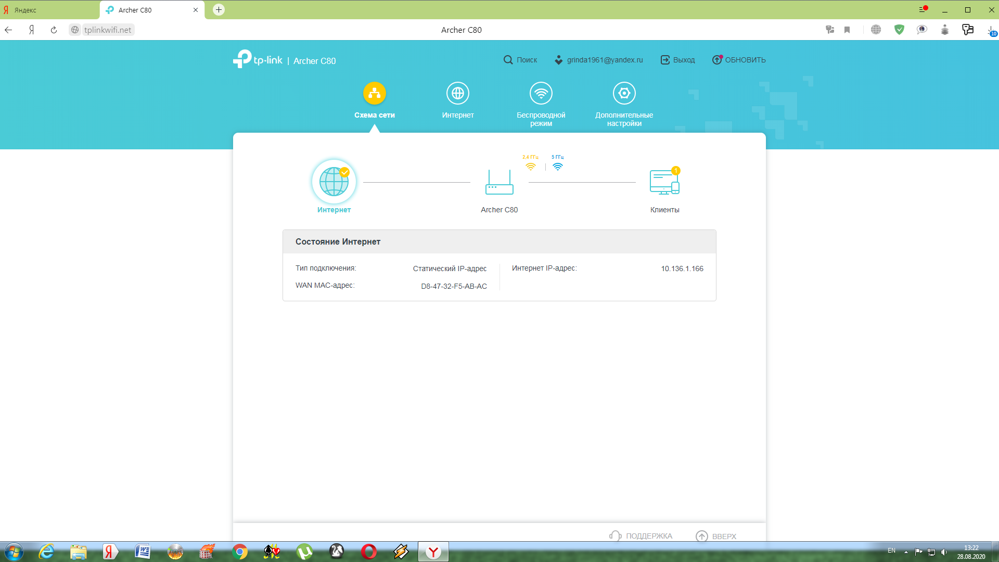Open the volume control in system tray

944,552
